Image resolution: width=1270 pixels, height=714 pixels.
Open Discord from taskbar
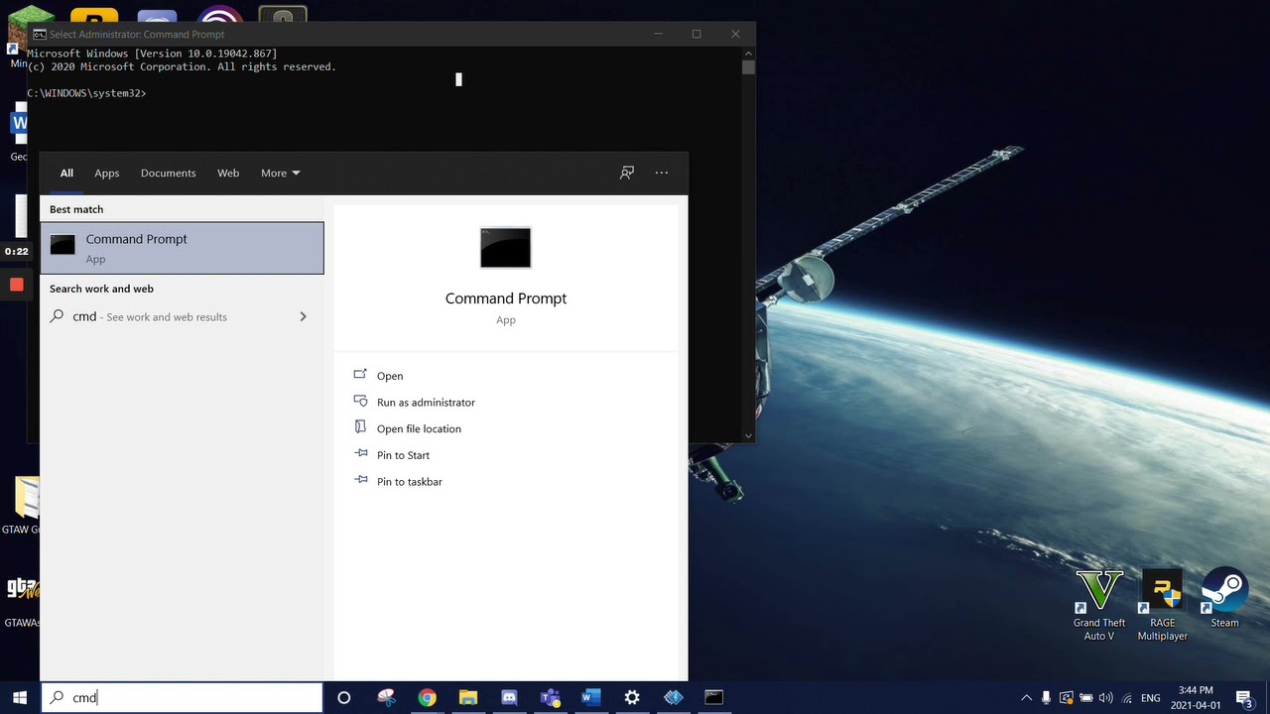(509, 698)
